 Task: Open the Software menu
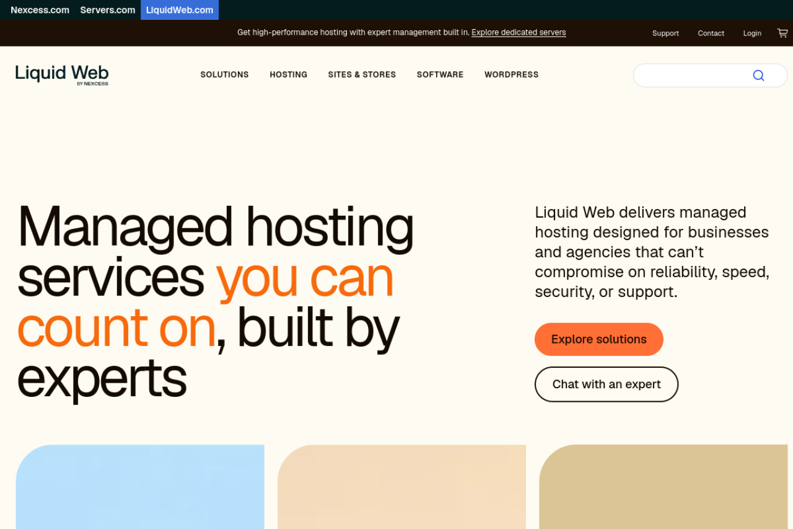440,74
